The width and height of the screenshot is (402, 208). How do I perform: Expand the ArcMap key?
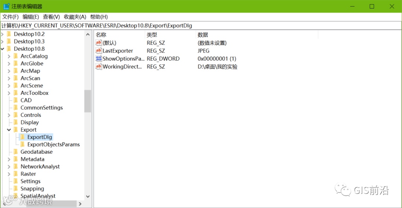pyautogui.click(x=9, y=71)
